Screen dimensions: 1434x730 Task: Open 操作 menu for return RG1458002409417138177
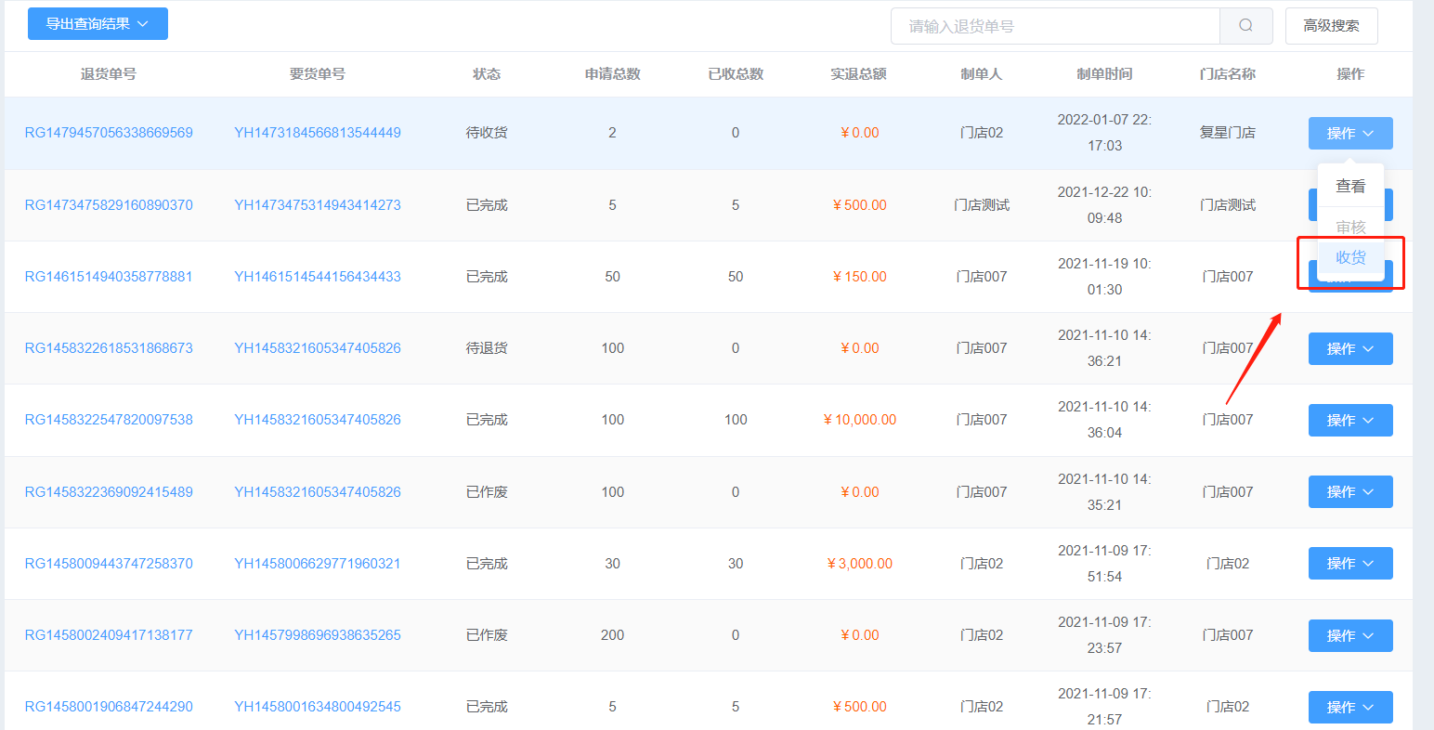(x=1349, y=635)
